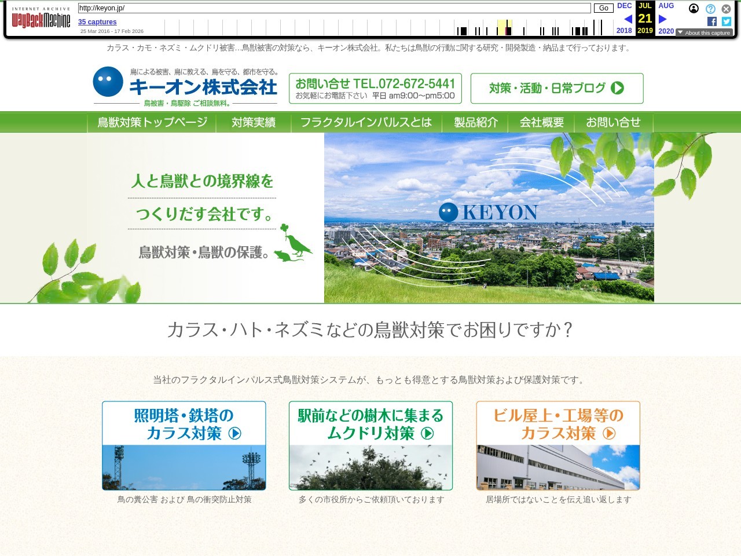Open the Wayback user account icon
741x556 pixels.
tap(694, 9)
